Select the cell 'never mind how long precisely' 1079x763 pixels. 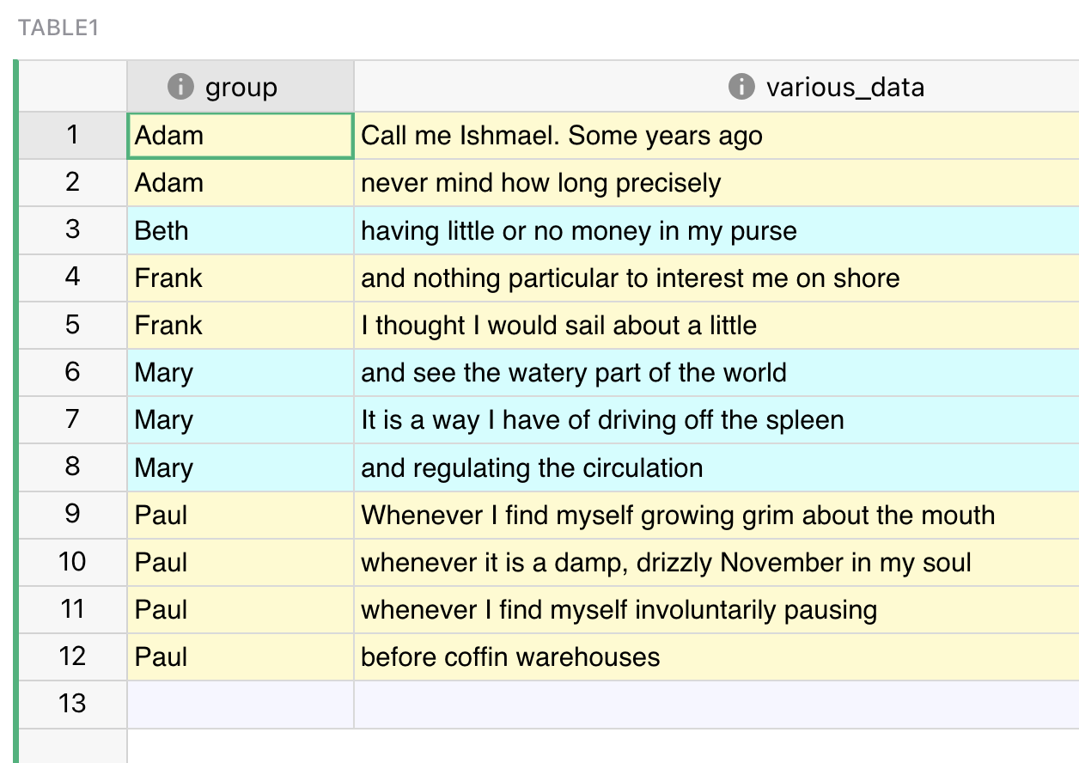[x=601, y=182]
